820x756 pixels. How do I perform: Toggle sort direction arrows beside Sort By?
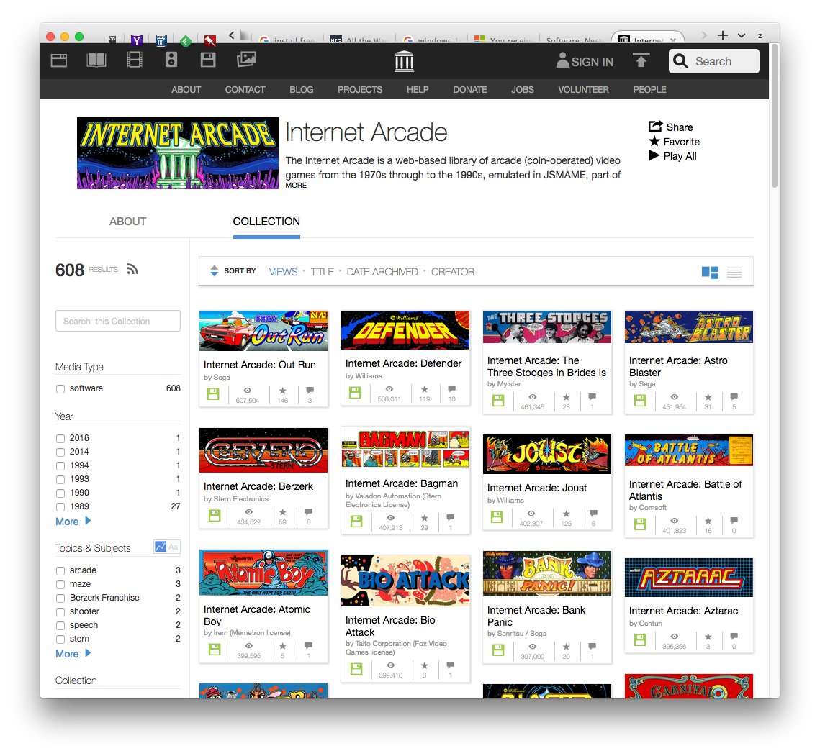click(214, 270)
